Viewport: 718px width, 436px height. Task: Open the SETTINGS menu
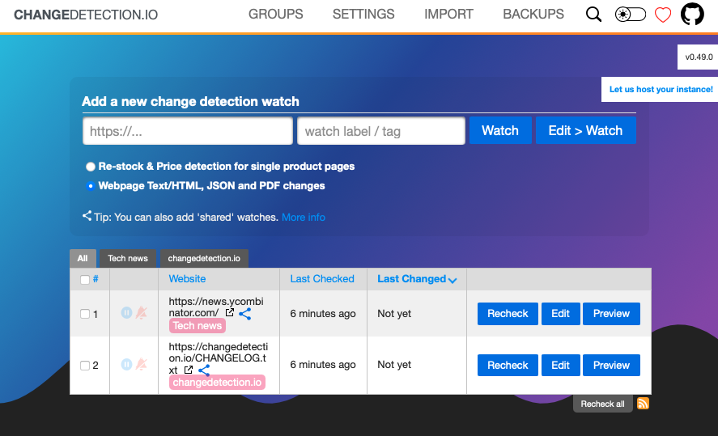tap(363, 15)
